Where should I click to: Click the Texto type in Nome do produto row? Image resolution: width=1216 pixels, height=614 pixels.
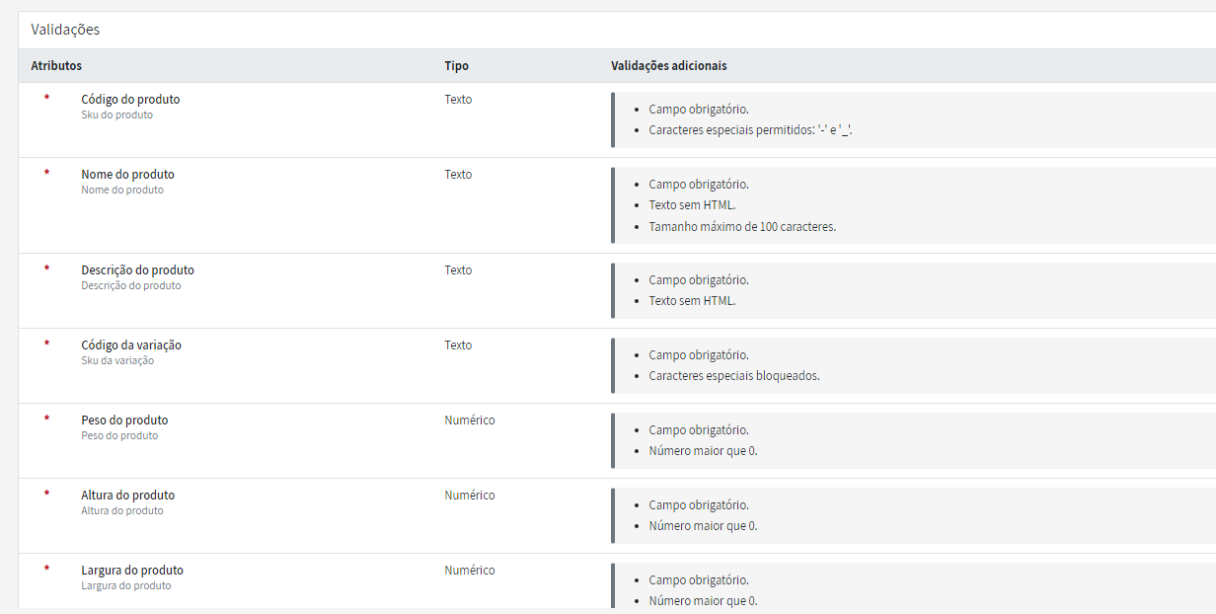[x=458, y=175]
